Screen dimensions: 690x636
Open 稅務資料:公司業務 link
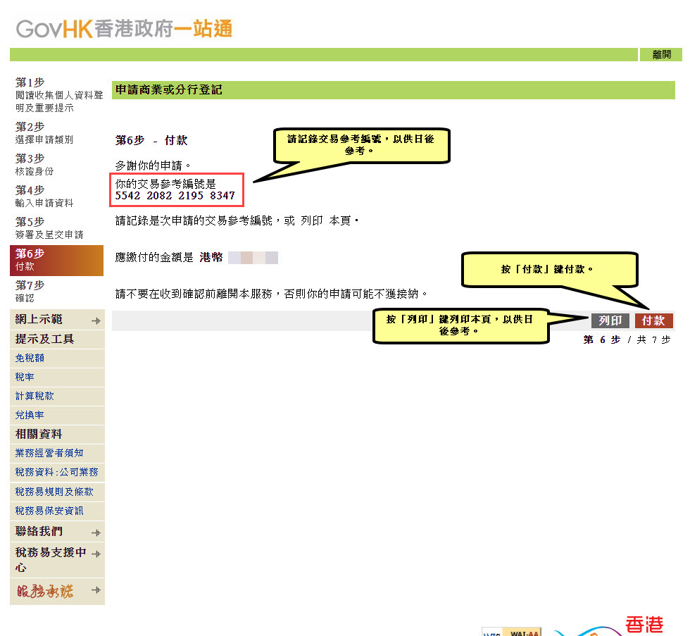pyautogui.click(x=57, y=472)
